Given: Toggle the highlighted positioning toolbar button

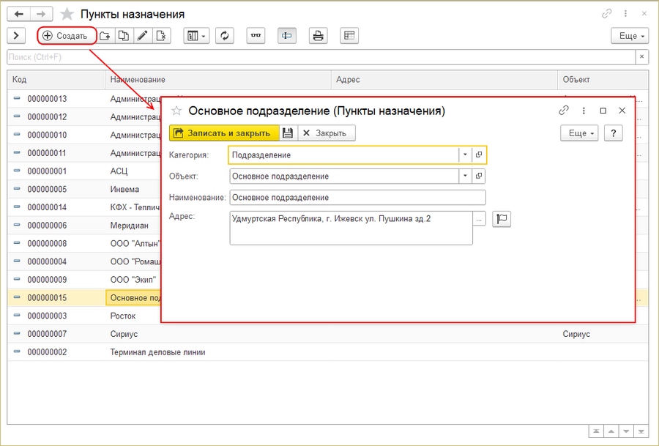Looking at the screenshot, I should [286, 36].
